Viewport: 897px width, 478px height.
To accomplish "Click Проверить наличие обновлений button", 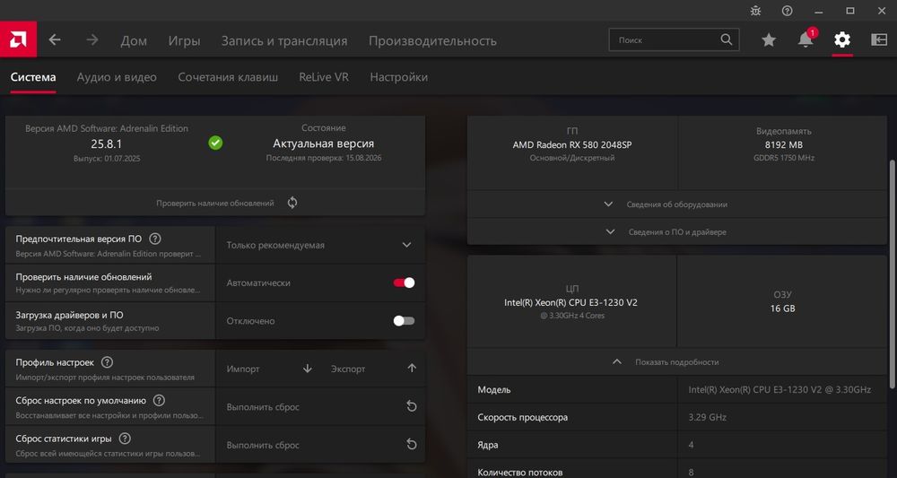I will [215, 203].
